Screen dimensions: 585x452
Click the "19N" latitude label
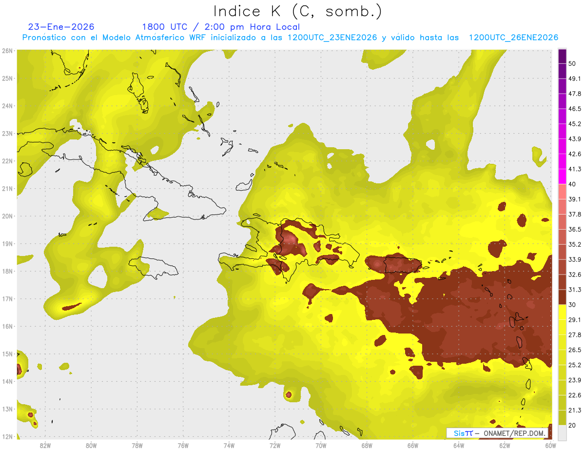[7, 243]
